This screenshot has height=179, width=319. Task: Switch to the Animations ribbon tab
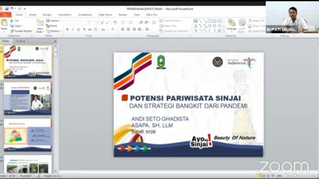tap(85, 15)
